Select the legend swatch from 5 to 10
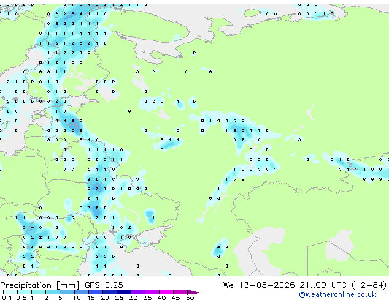The height and width of the screenshot is (300, 389). tap(67, 292)
